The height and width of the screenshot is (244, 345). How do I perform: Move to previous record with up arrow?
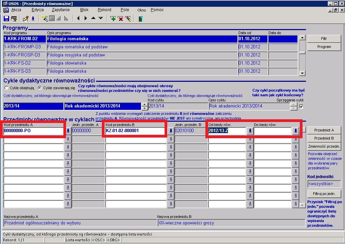[93, 19]
